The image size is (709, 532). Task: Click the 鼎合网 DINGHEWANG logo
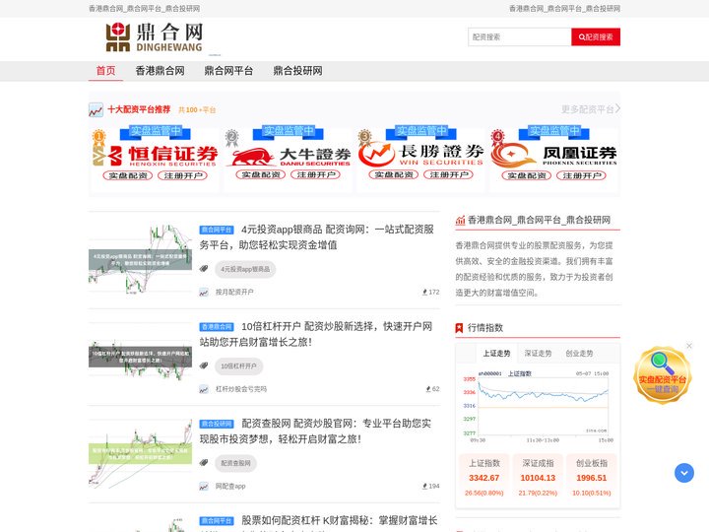point(155,37)
